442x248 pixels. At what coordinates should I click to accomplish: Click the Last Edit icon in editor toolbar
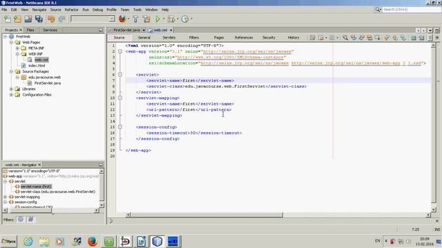click(313, 37)
